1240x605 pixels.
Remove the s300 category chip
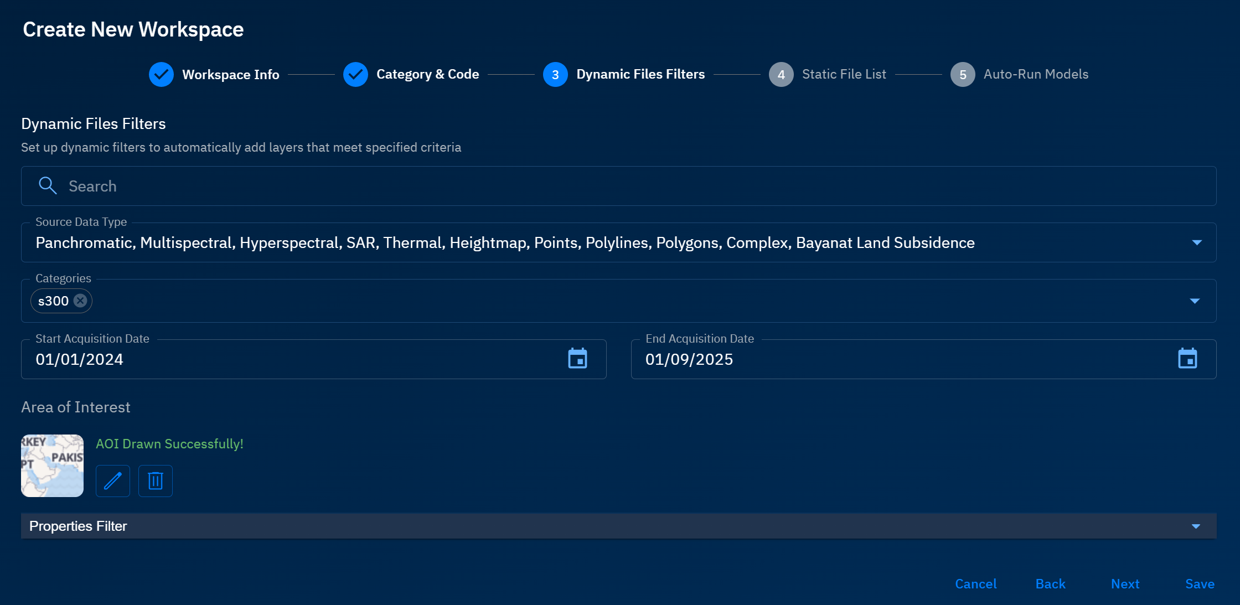click(x=80, y=301)
